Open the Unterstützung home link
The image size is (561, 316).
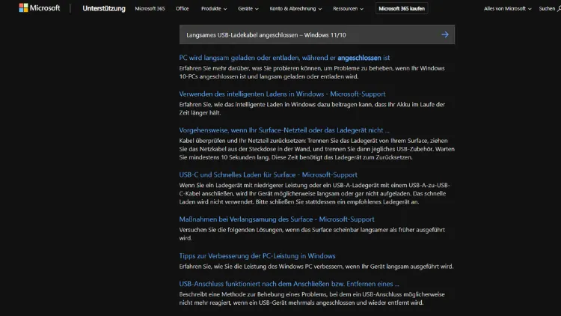(102, 9)
